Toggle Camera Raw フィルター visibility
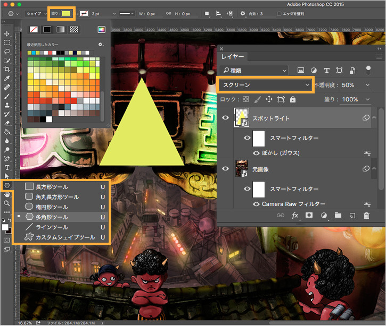386x326 pixels. [x=256, y=204]
